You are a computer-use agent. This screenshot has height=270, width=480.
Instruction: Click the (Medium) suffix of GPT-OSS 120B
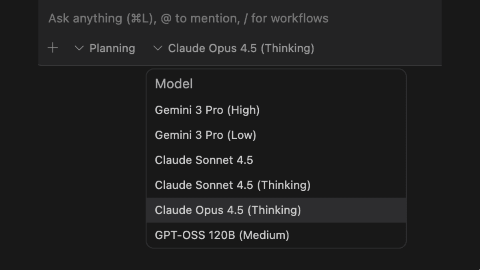coord(264,235)
